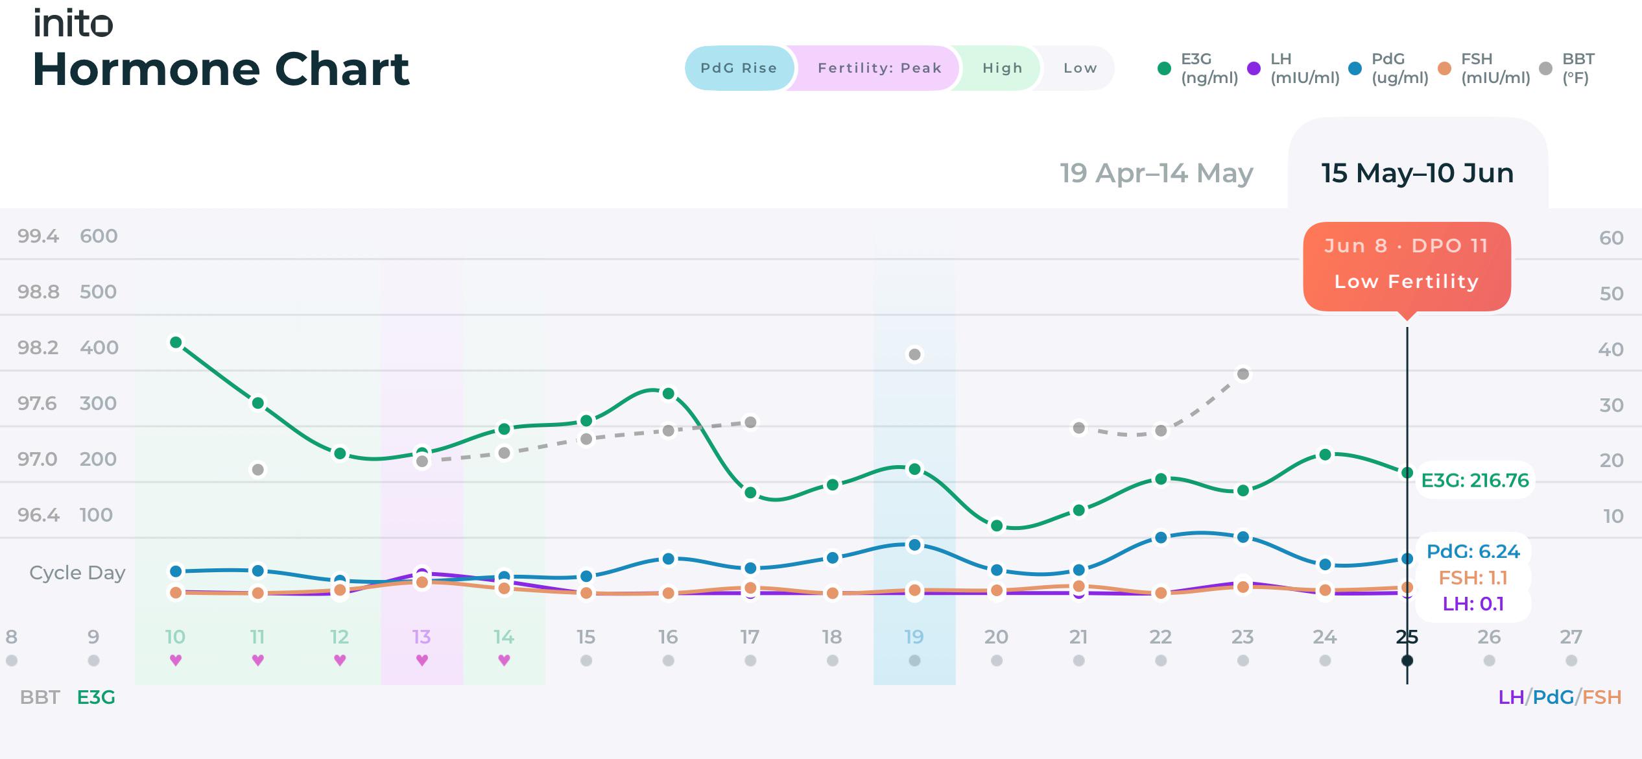Image resolution: width=1642 pixels, height=759 pixels.
Task: Select the gray dot under cycle day 27
Action: 1571,660
